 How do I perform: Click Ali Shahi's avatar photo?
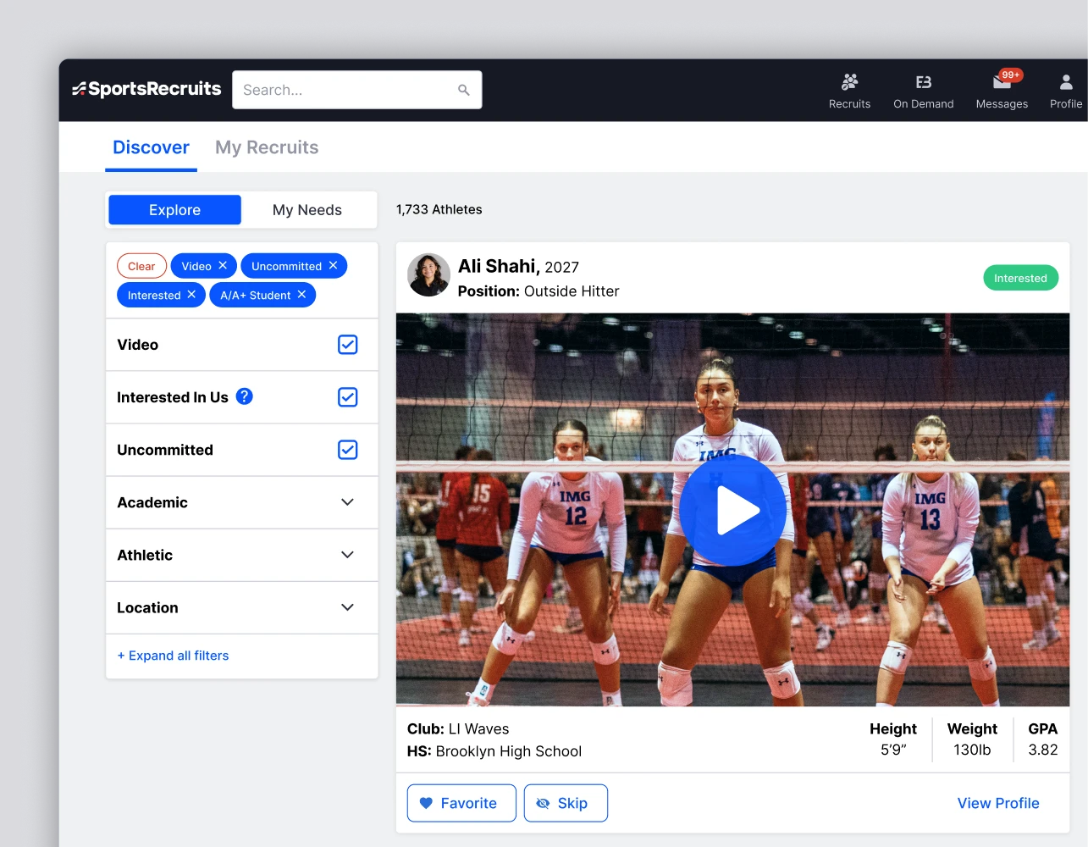pyautogui.click(x=428, y=274)
